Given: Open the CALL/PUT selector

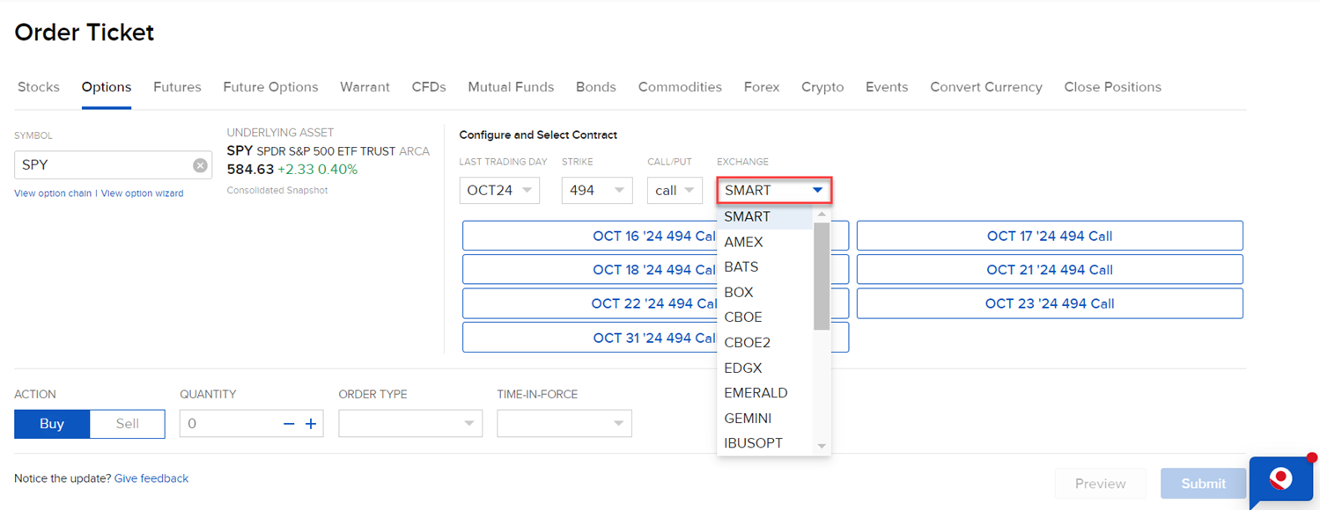Looking at the screenshot, I should [675, 190].
